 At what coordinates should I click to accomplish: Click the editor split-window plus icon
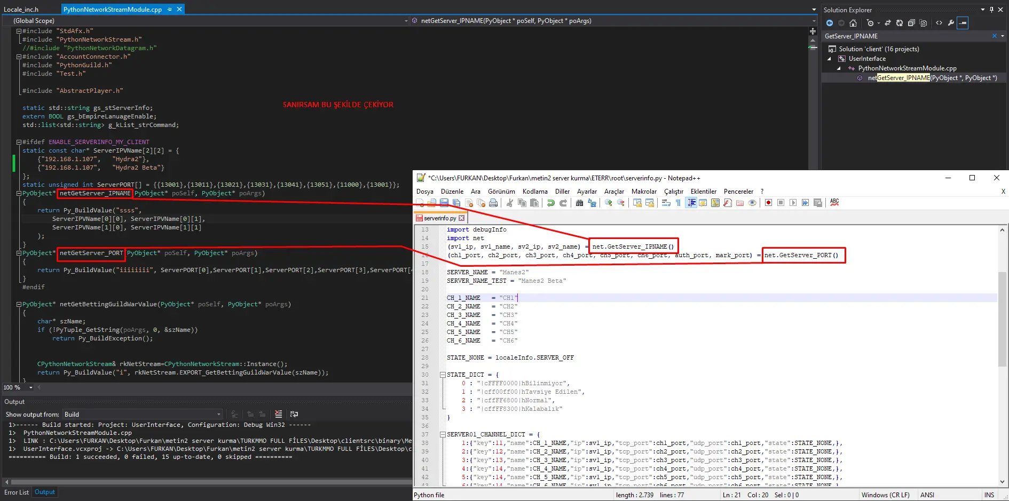[x=813, y=31]
